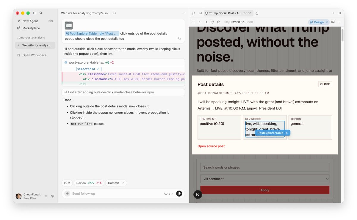Expand the 'Lint after adding outside-click' command row
Viewport: 357px width, 220px height.
(123, 92)
